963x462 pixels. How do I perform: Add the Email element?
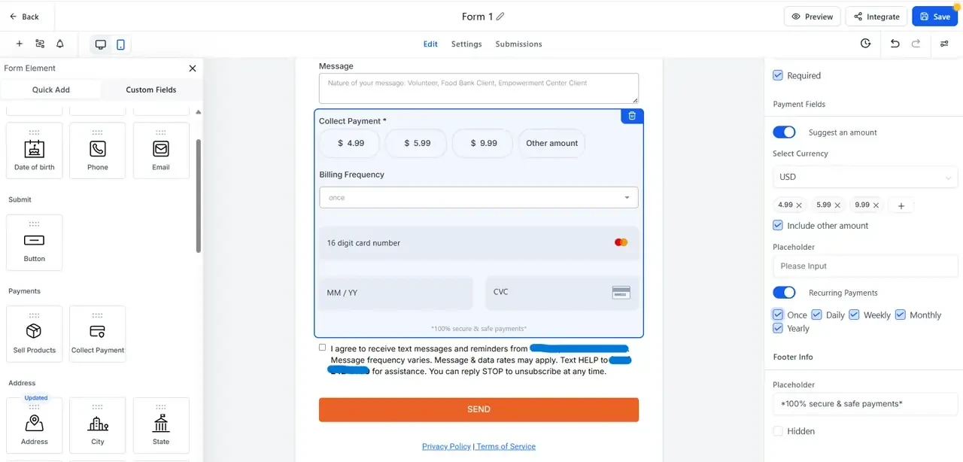161,150
